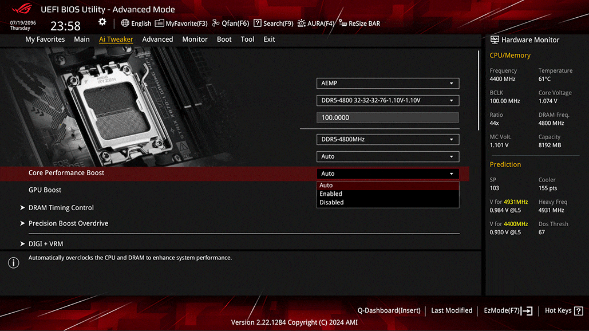The width and height of the screenshot is (589, 331).
Task: Click the Qfan fan icon
Action: pos(216,23)
